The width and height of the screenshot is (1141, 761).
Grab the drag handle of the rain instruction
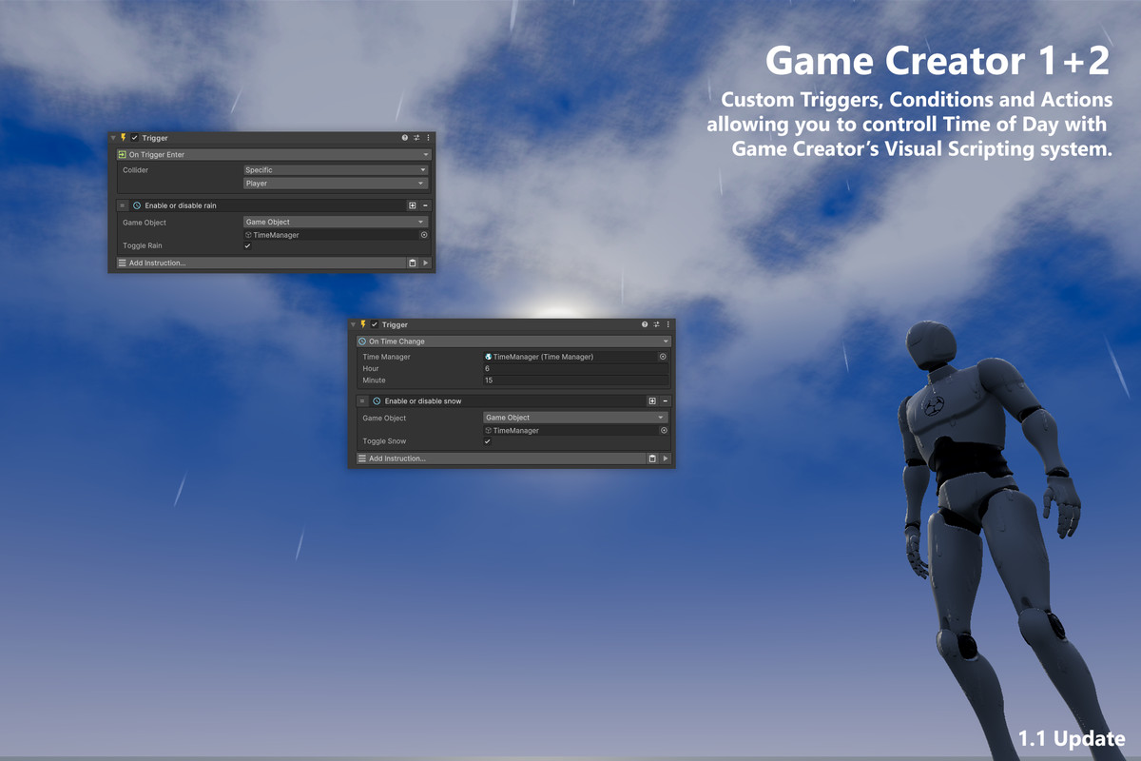[x=123, y=205]
